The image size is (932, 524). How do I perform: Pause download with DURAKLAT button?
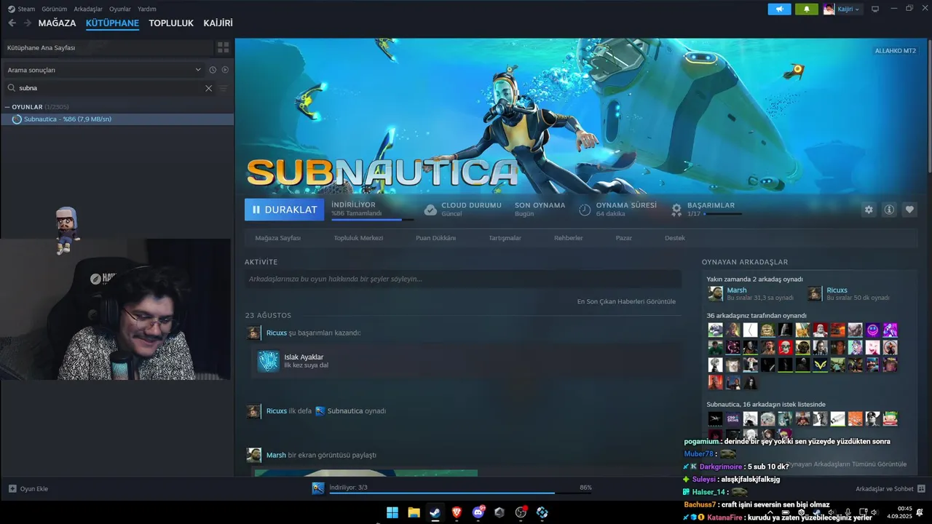click(285, 210)
